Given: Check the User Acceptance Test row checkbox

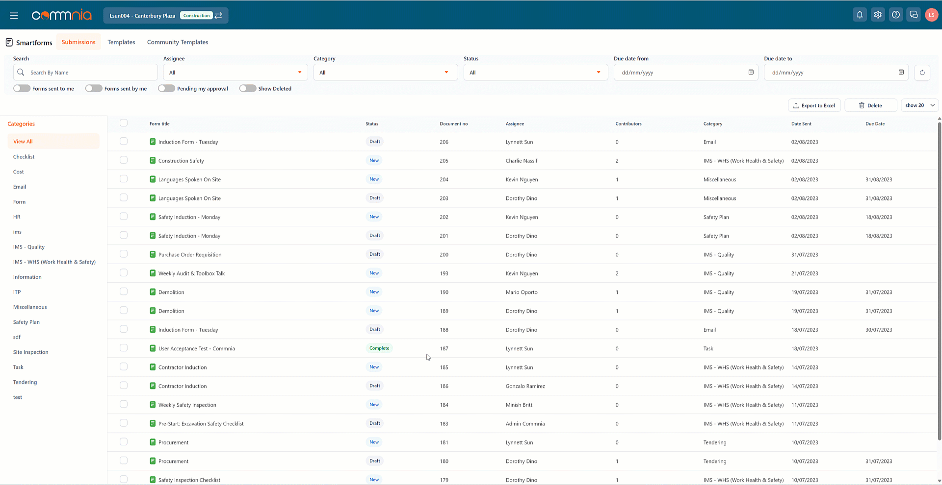Looking at the screenshot, I should click(x=124, y=348).
